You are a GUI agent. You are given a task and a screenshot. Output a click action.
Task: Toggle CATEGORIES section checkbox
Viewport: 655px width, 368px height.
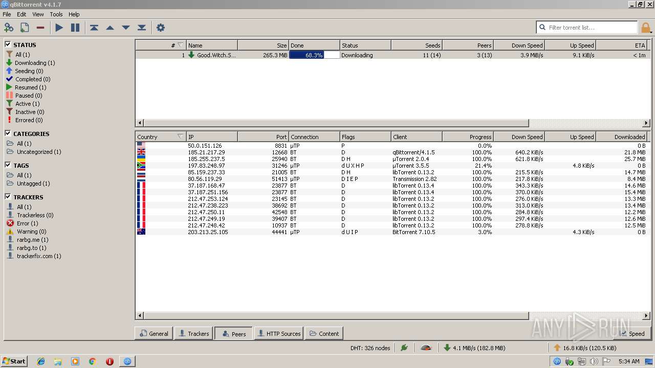coord(8,133)
